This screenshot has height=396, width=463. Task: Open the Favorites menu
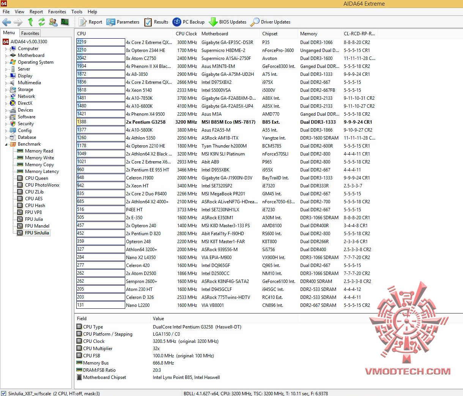point(57,12)
